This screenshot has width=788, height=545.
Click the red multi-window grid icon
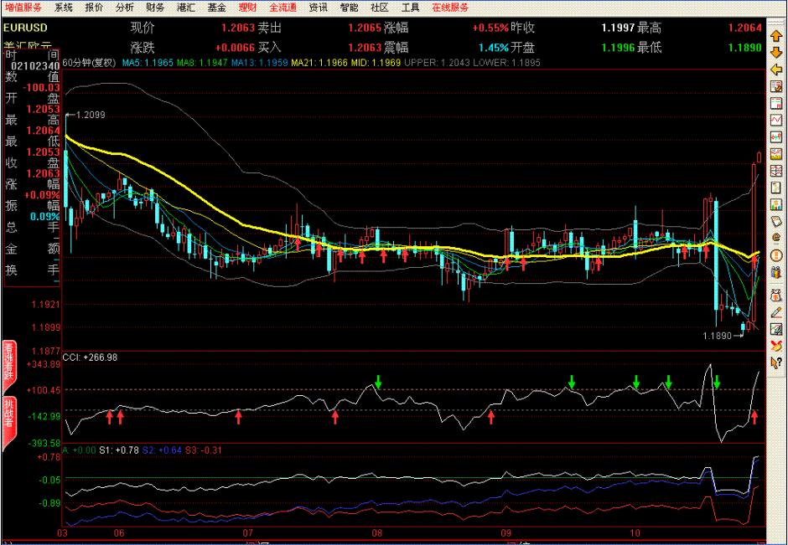coord(776,171)
